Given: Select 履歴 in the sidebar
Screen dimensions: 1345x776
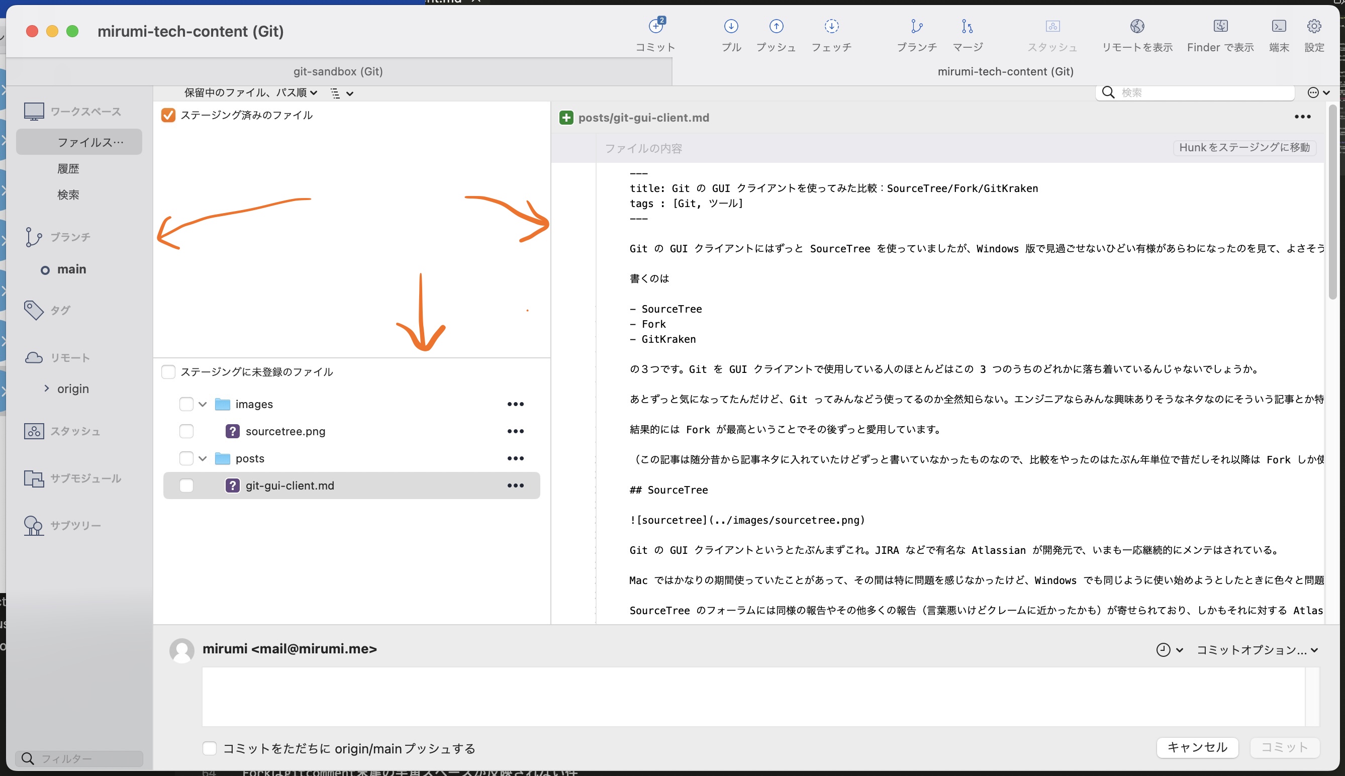Looking at the screenshot, I should coord(68,169).
